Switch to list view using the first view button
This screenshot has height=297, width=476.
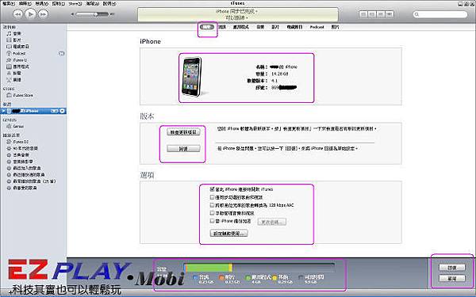[363, 14]
